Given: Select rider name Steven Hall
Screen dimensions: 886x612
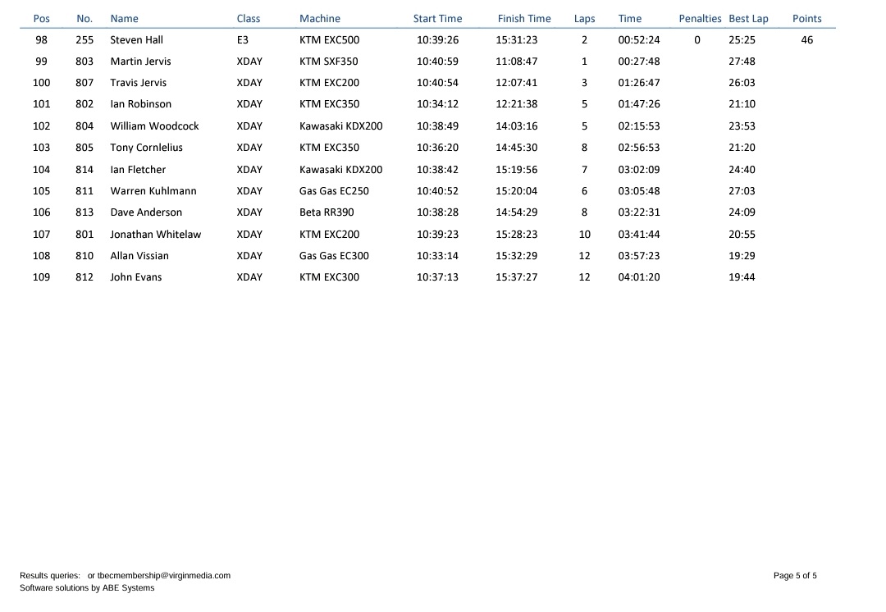Looking at the screenshot, I should (x=136, y=40).
